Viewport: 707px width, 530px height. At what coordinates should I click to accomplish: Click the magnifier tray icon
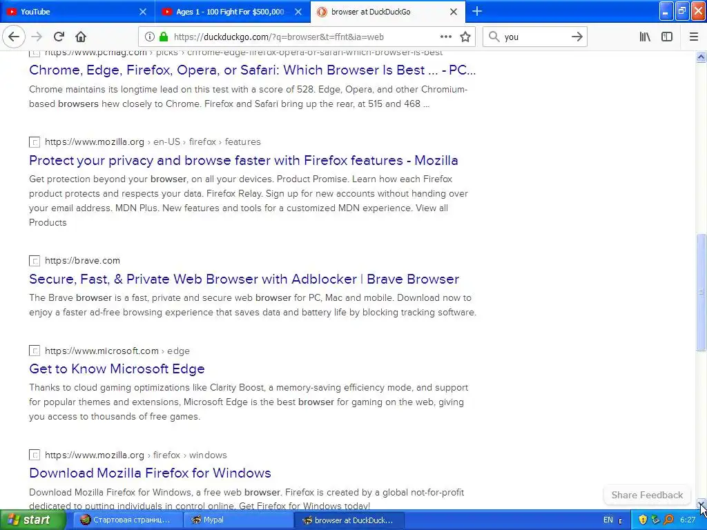[668, 520]
